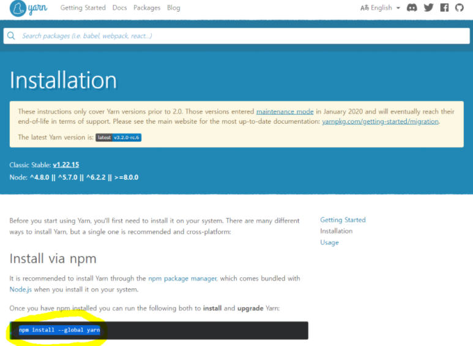Click the latest v3.2.0-rc.6 version badge
The image size is (473, 346).
[x=119, y=137]
